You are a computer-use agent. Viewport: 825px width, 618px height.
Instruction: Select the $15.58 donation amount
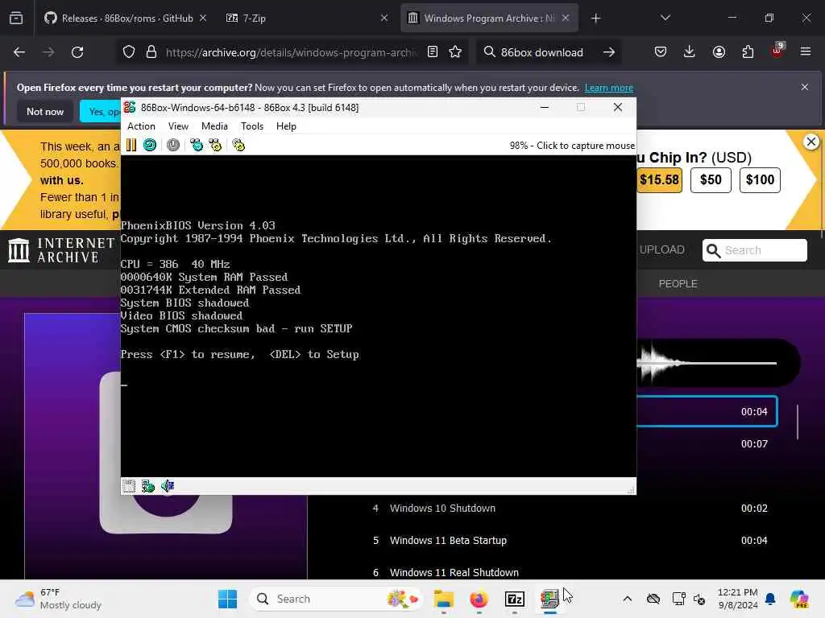tap(659, 179)
